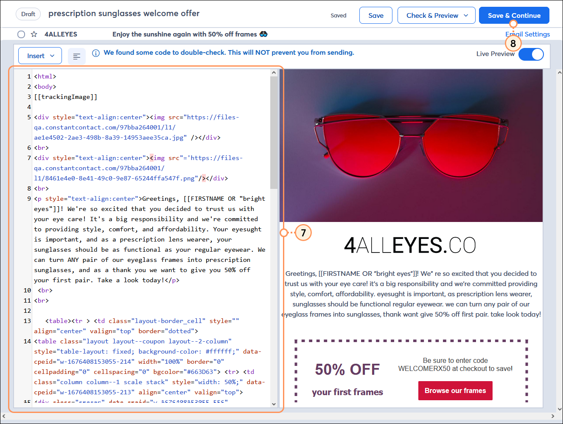Edit the campaign name prescription sunglasses welcome offer
Image resolution: width=563 pixels, height=424 pixels.
[x=124, y=14]
